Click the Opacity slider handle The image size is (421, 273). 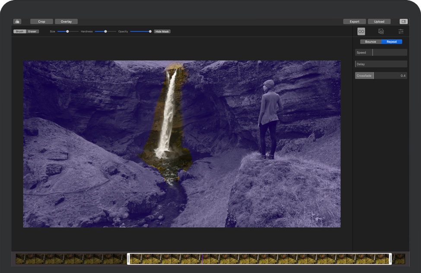pyautogui.click(x=150, y=31)
